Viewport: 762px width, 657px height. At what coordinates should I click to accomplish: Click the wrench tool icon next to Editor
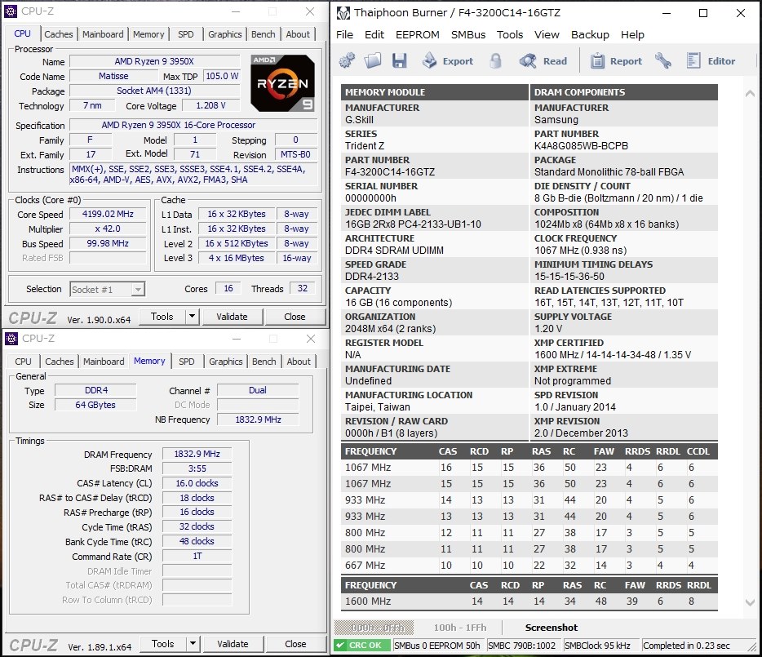[x=662, y=60]
